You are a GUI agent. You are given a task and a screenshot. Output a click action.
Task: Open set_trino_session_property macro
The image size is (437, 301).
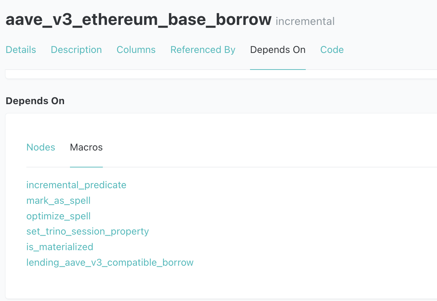pos(88,231)
